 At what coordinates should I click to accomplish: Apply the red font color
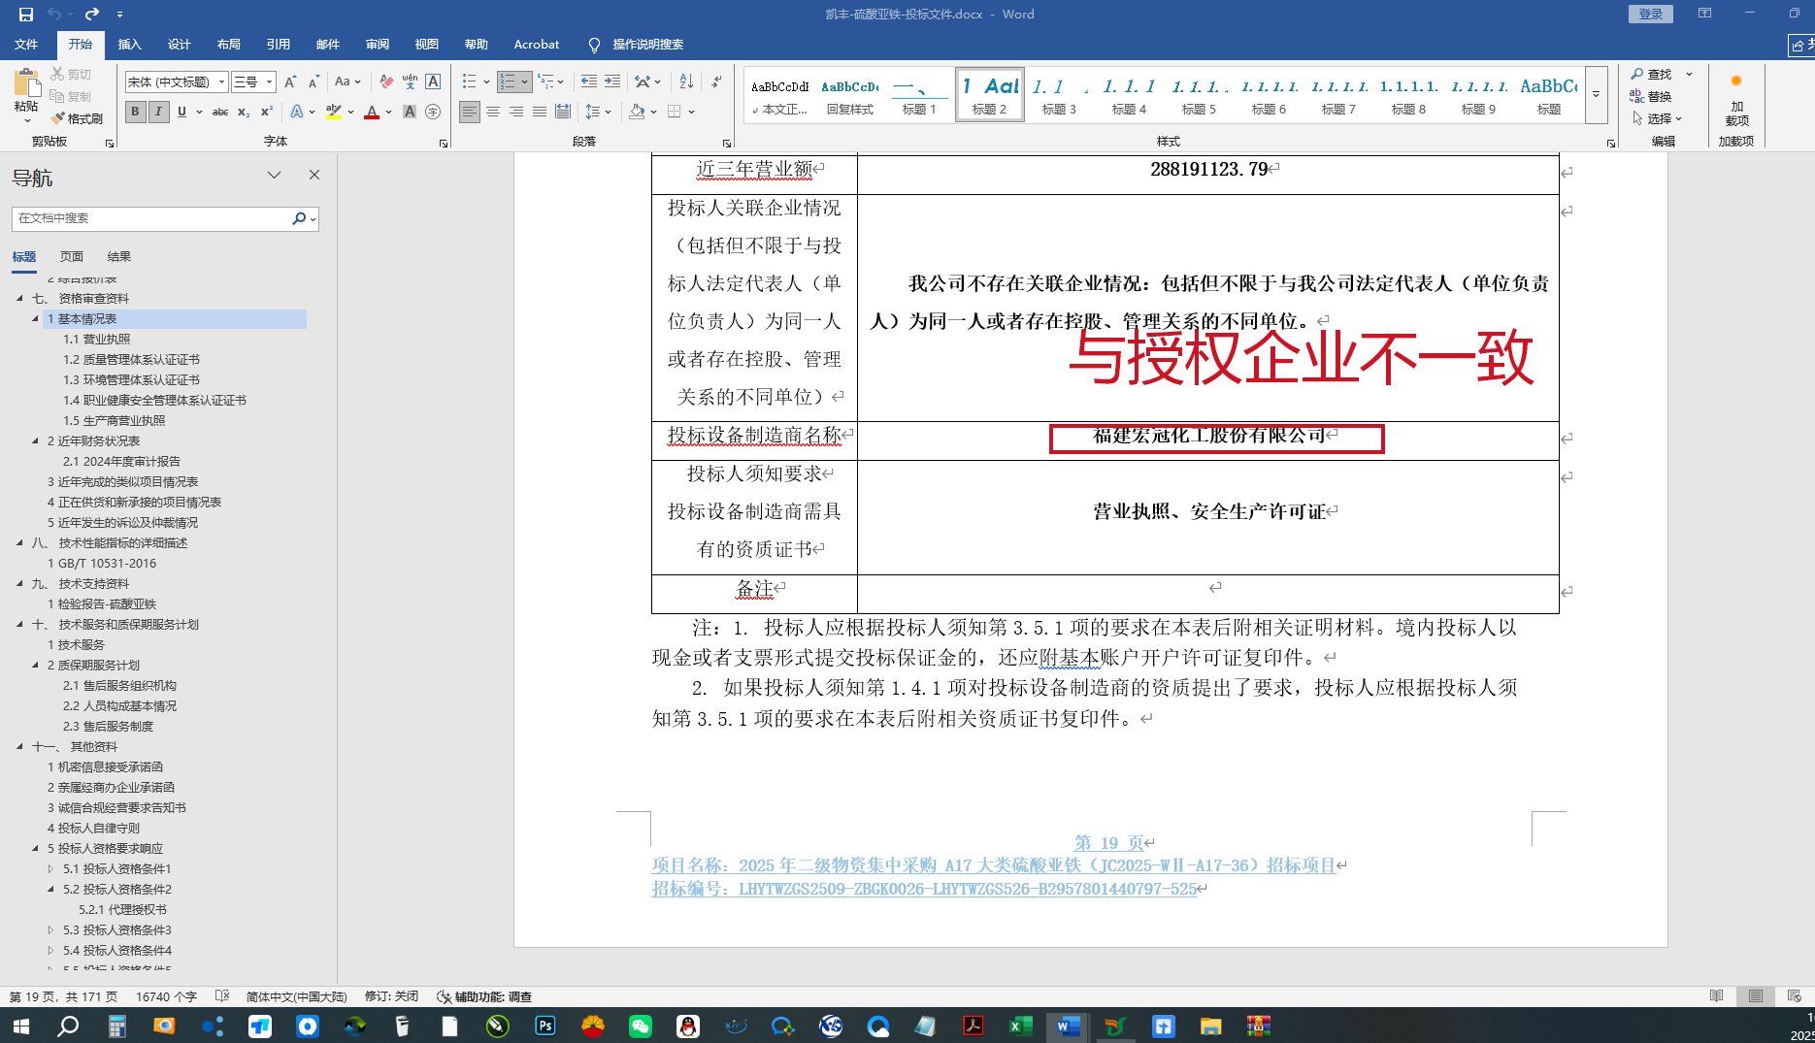tap(372, 113)
